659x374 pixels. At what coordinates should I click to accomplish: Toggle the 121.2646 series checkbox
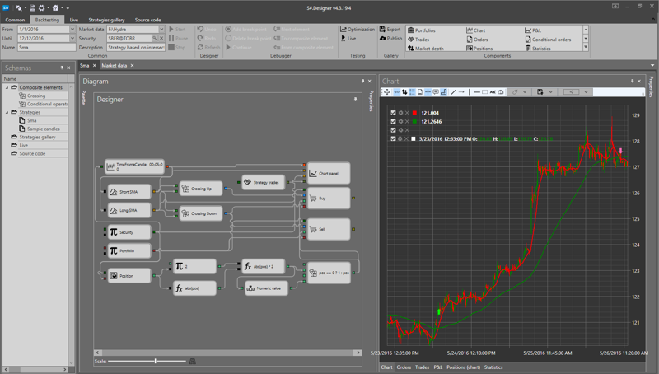pos(393,122)
